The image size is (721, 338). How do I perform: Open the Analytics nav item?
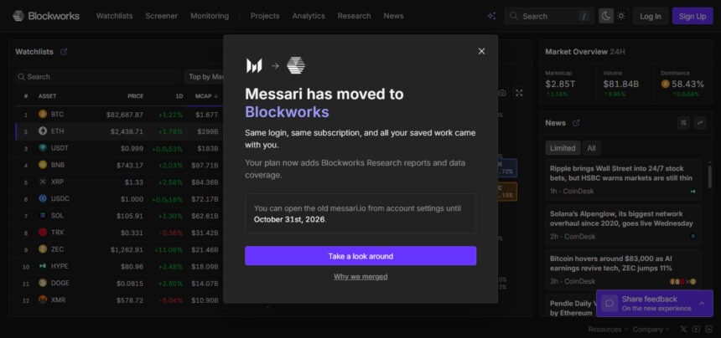[309, 16]
